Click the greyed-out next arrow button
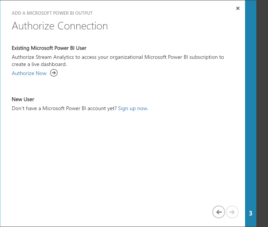The width and height of the screenshot is (268, 227). tap(232, 212)
